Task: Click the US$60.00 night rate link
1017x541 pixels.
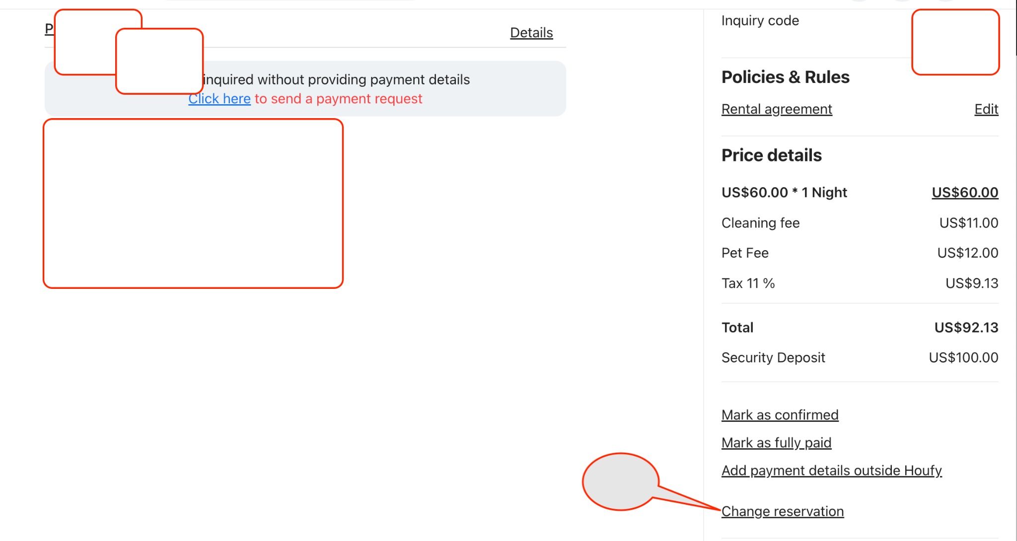Action: click(x=963, y=194)
